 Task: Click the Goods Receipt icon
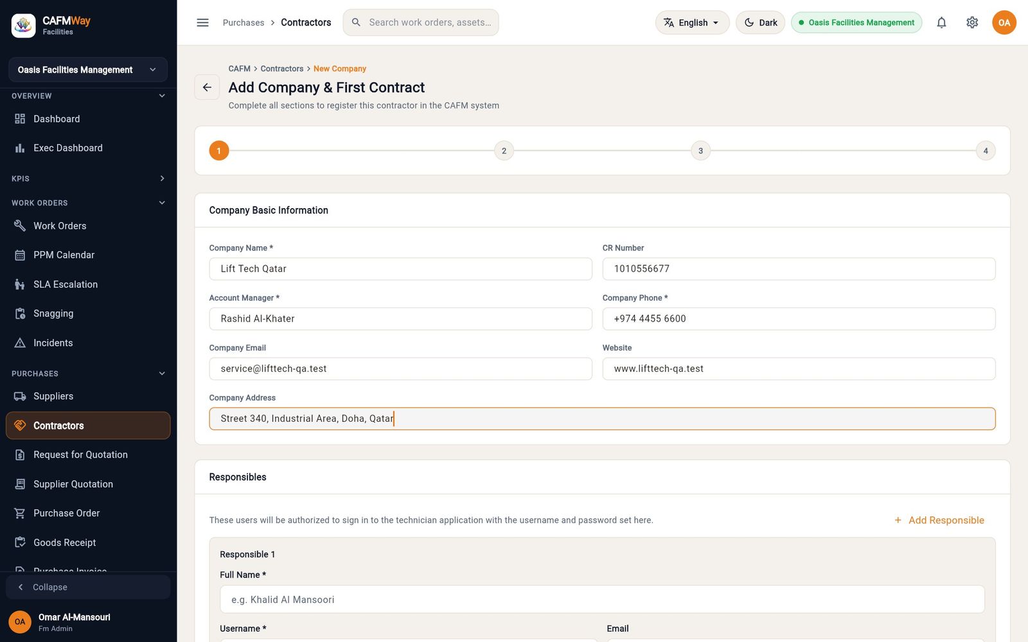[x=20, y=542]
